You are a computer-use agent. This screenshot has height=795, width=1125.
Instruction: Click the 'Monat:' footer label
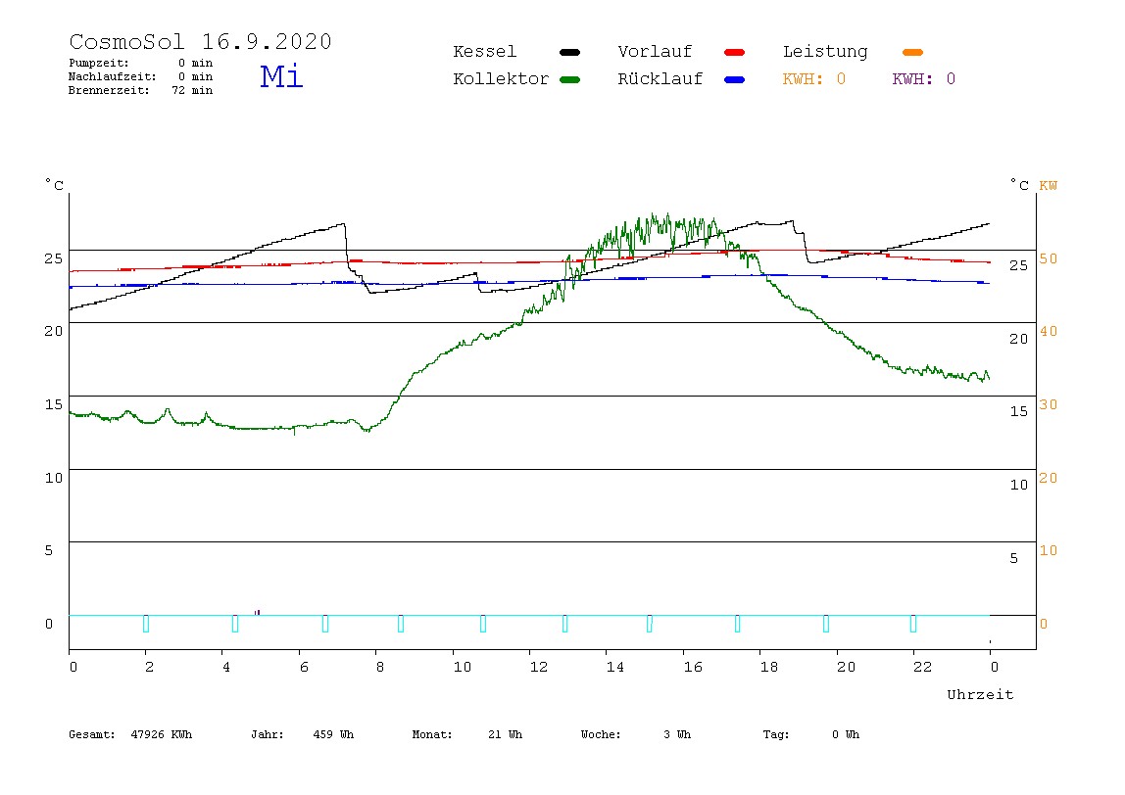[432, 734]
